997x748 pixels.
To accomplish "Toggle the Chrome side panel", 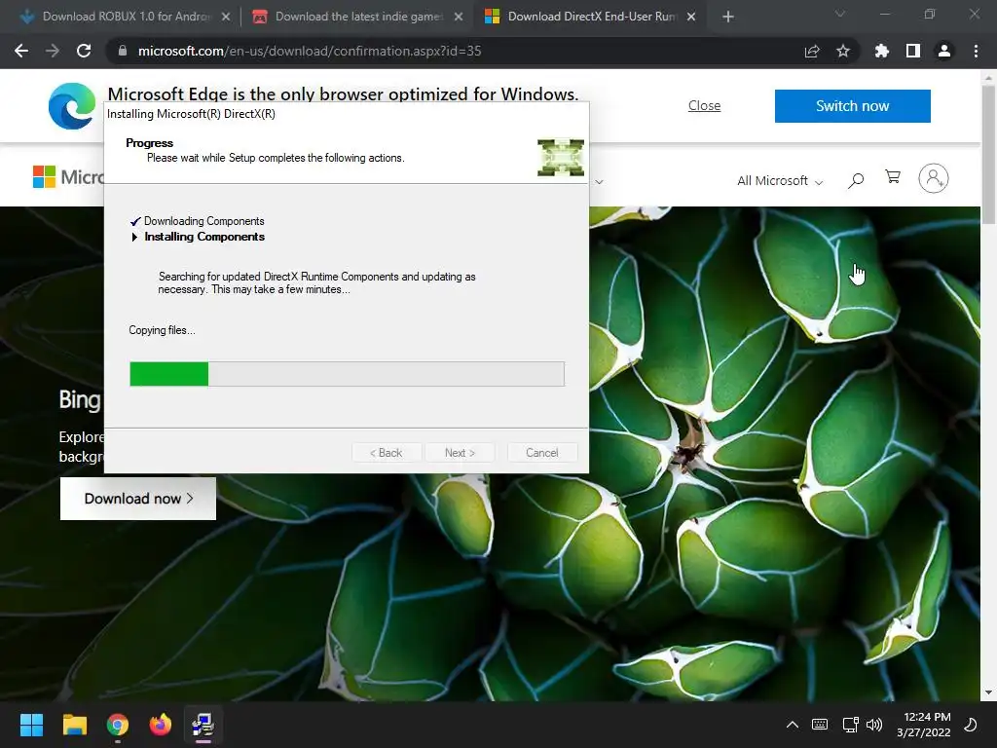I will [x=913, y=51].
